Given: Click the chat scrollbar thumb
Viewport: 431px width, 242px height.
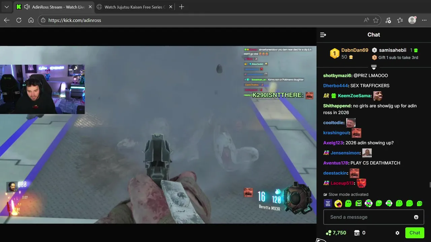Looking at the screenshot, I should point(430,185).
